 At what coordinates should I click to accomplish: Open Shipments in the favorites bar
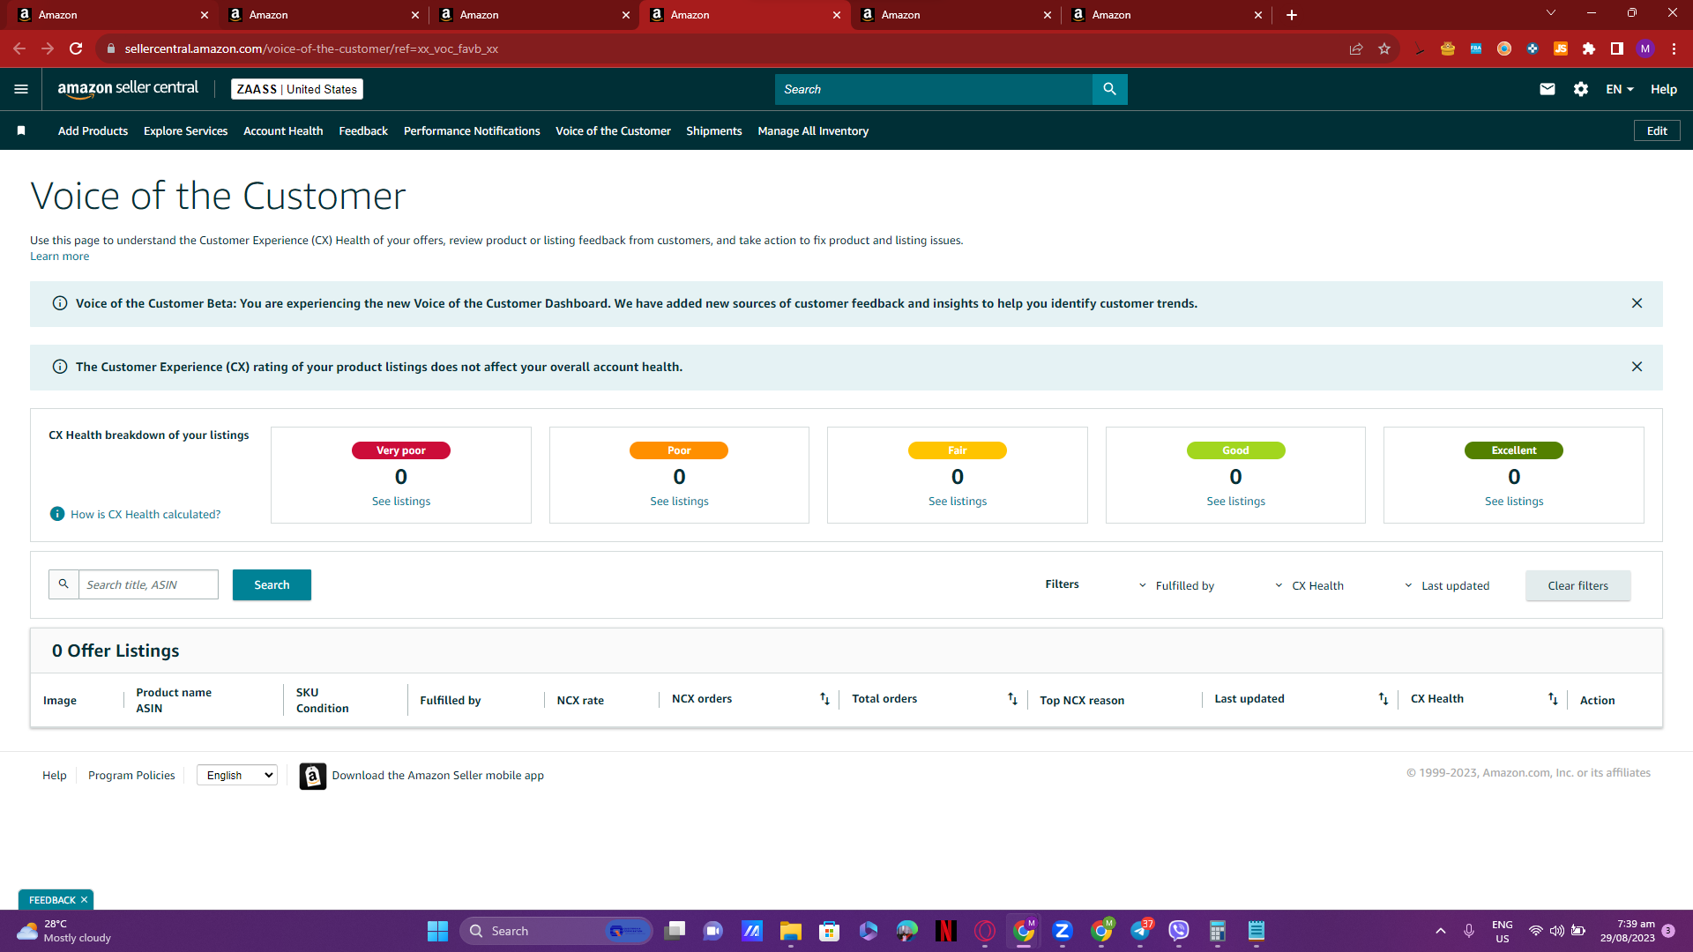click(714, 130)
